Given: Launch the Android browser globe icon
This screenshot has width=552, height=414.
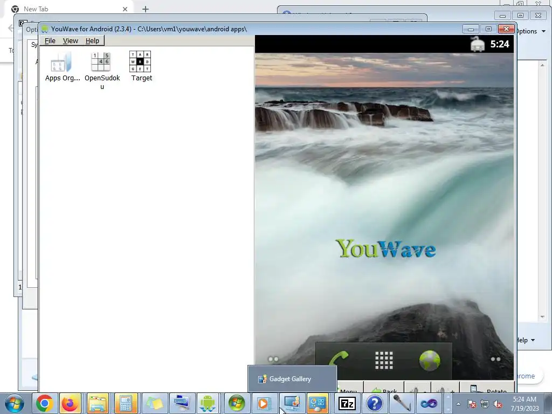Looking at the screenshot, I should tap(430, 361).
